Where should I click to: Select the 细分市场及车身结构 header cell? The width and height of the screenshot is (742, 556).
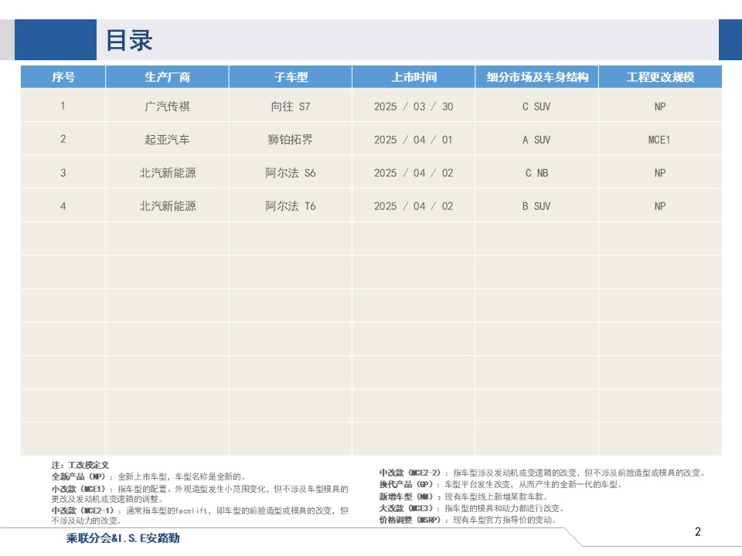pyautogui.click(x=536, y=77)
